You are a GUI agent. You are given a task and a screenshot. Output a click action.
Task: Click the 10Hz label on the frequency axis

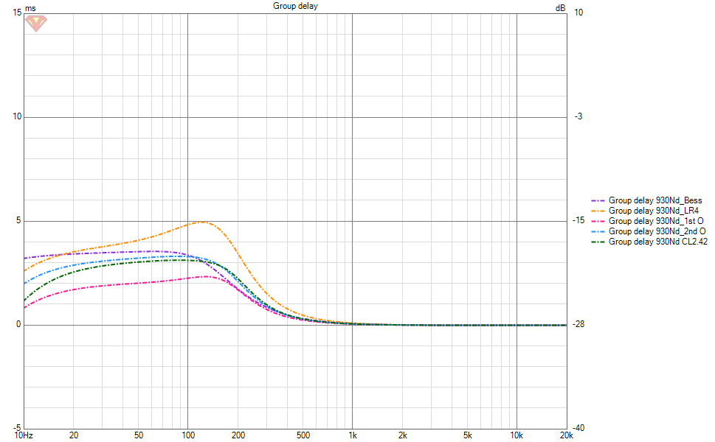24,435
